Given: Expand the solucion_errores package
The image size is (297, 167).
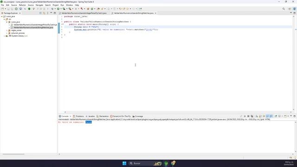Looking at the screenshot, I should coord(7,33).
